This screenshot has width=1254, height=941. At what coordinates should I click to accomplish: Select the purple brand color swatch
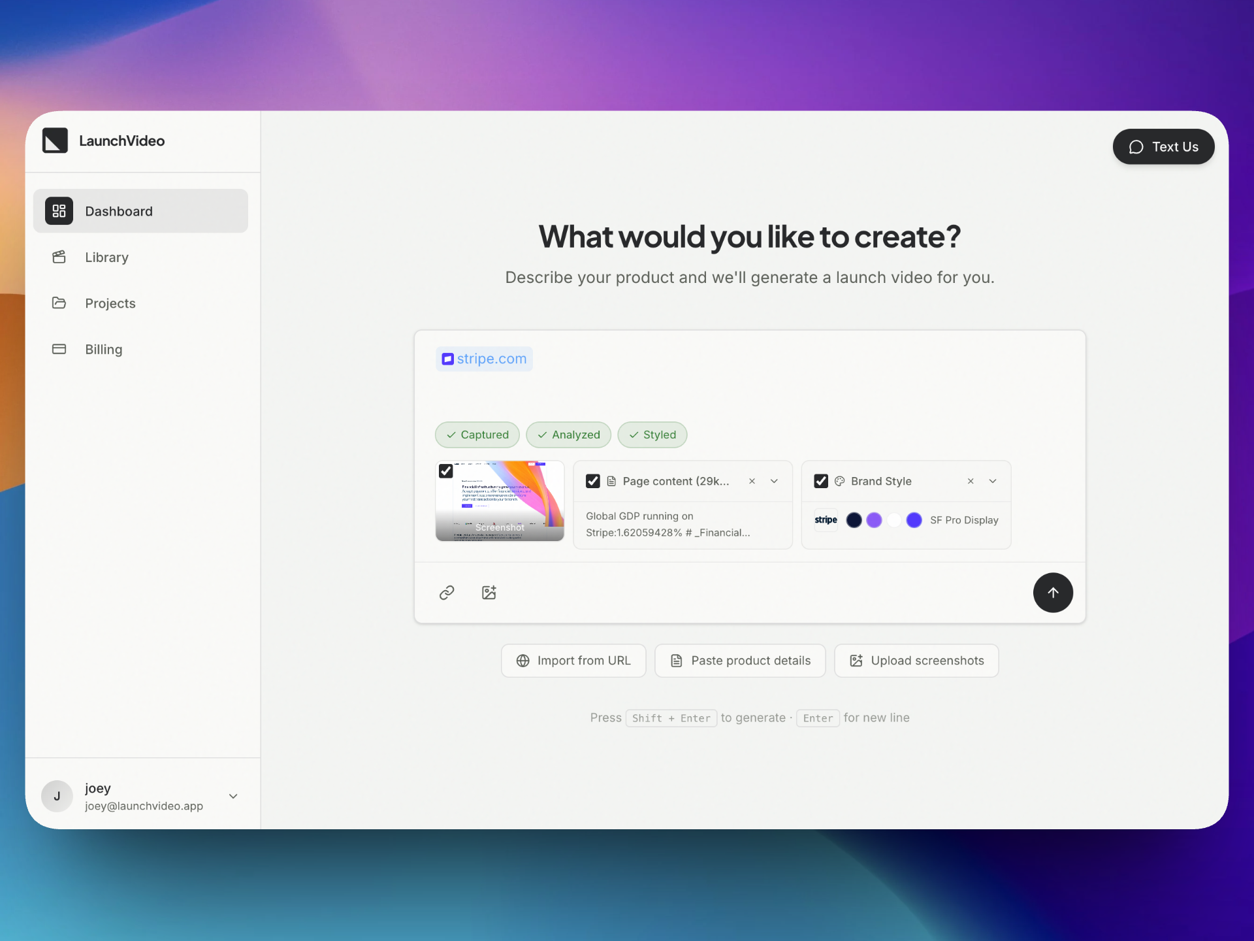[874, 520]
